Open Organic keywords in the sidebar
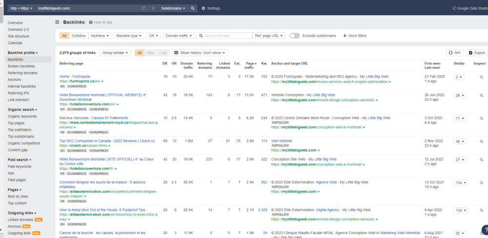Image resolution: width=488 pixels, height=238 pixels. (22, 117)
